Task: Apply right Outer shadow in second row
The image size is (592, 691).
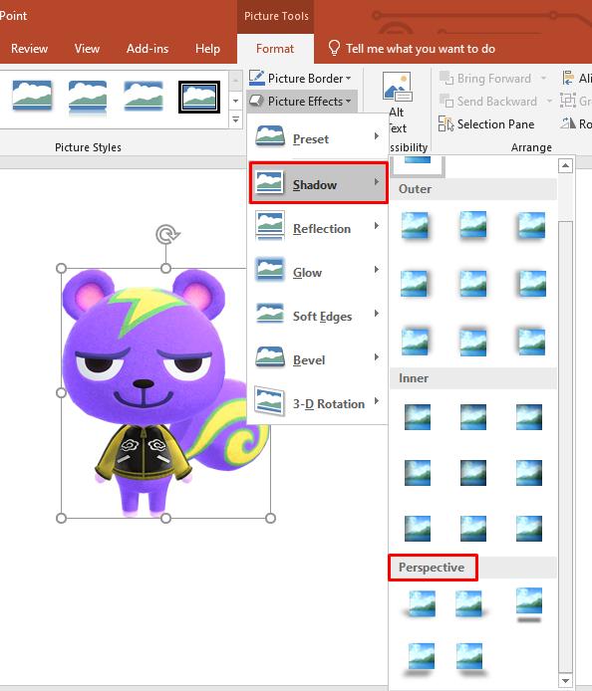Action: point(532,284)
